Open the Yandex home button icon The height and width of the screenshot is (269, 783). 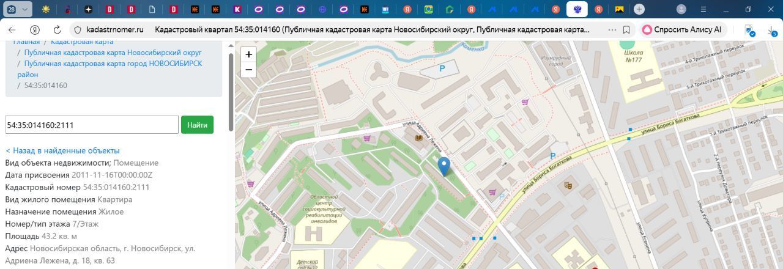35,29
